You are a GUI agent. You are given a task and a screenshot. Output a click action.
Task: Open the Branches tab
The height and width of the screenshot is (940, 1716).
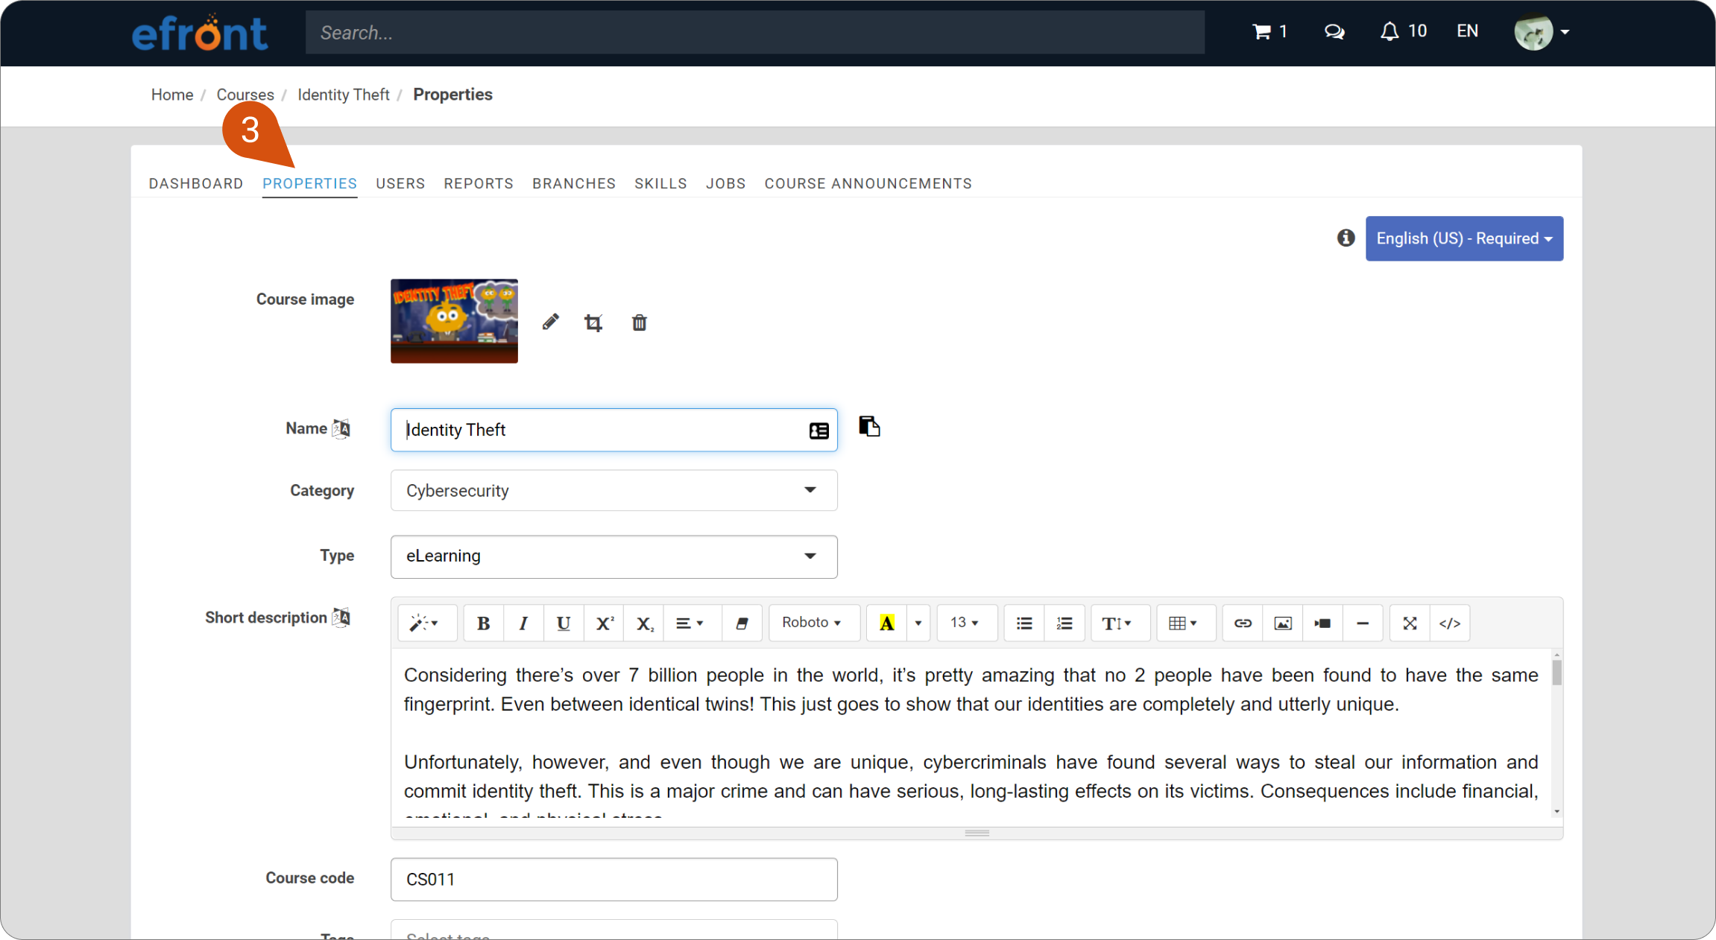click(574, 183)
